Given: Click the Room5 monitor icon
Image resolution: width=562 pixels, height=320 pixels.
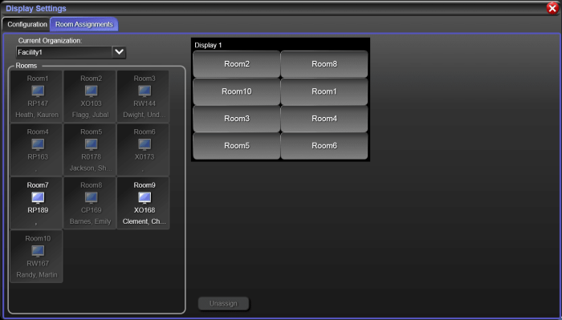Looking at the screenshot, I should click(91, 144).
